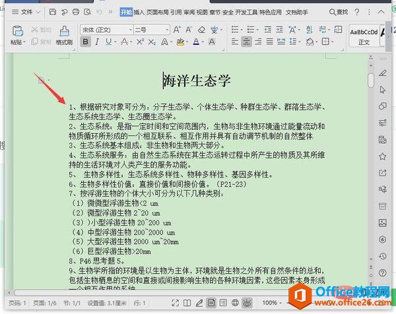Click the Increase Indent icon

[x=279, y=30]
